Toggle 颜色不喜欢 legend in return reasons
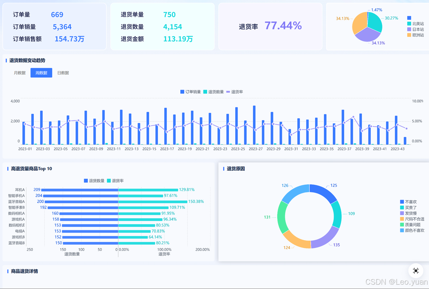 [412, 230]
